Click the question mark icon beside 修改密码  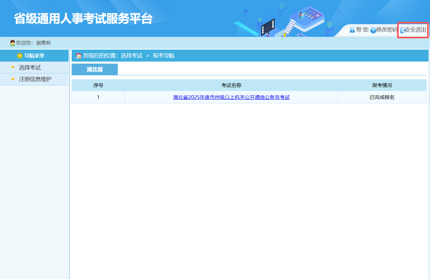[373, 30]
